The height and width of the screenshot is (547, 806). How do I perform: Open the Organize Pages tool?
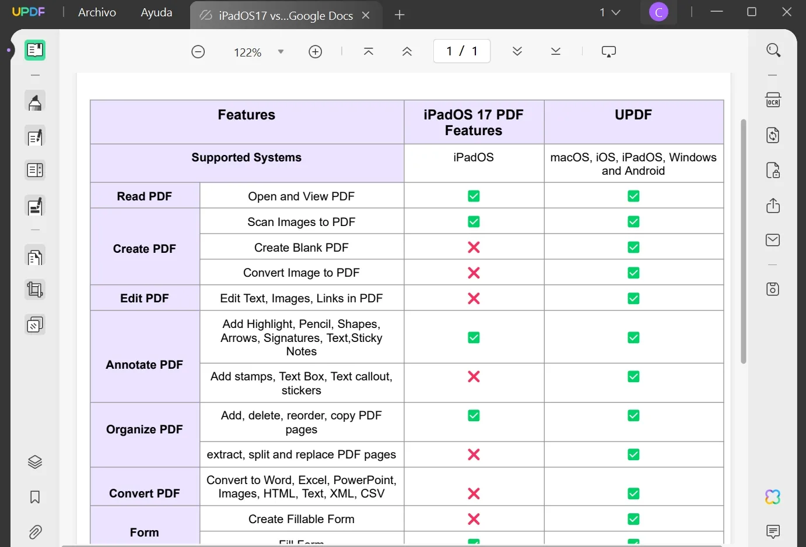point(35,257)
